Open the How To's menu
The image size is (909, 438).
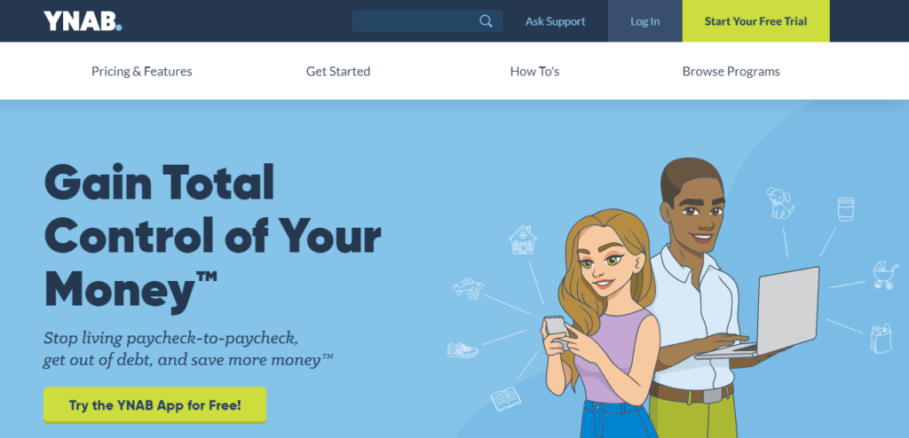click(x=534, y=71)
